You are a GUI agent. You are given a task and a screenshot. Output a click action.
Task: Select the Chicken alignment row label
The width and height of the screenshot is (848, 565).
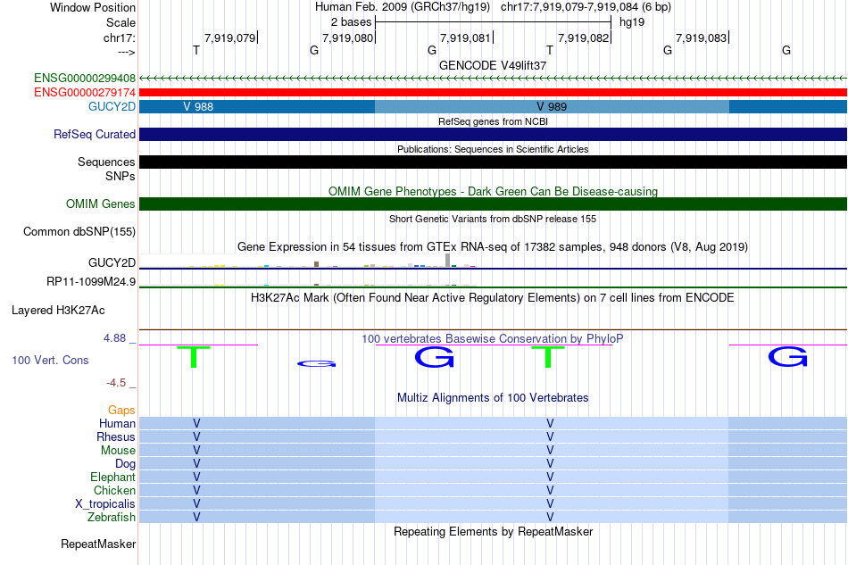click(114, 490)
